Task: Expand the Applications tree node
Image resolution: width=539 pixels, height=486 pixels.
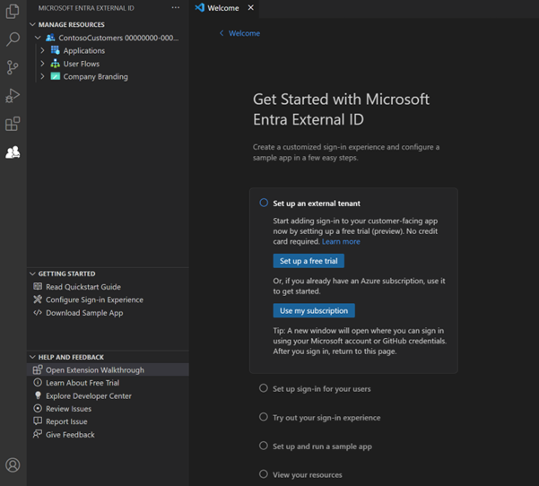Action: [x=42, y=51]
